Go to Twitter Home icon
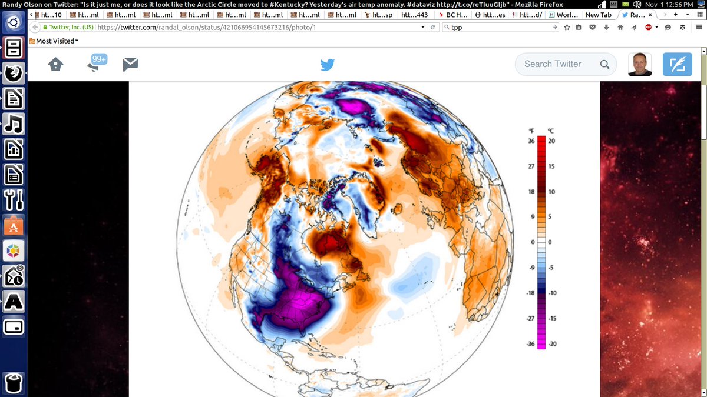This screenshot has width=707, height=397. (55, 64)
